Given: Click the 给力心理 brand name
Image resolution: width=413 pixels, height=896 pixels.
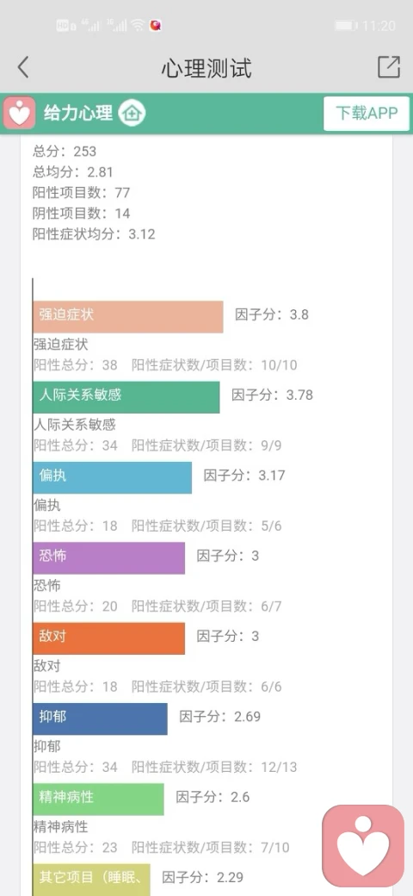Looking at the screenshot, I should (x=78, y=113).
